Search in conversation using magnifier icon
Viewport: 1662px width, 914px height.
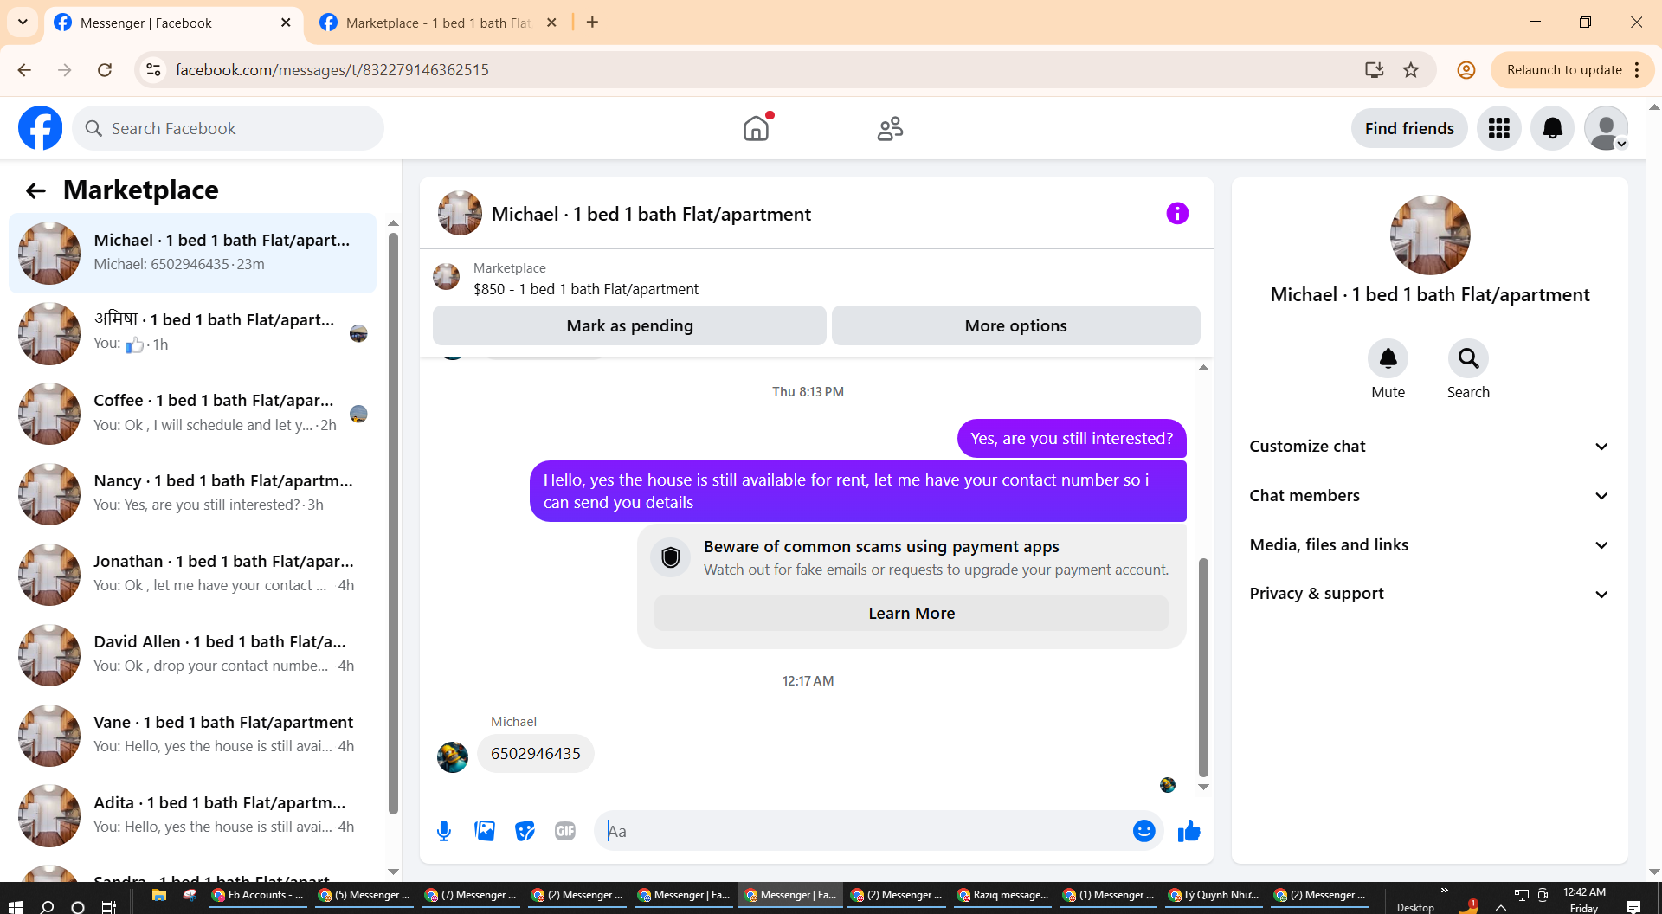pos(1468,358)
